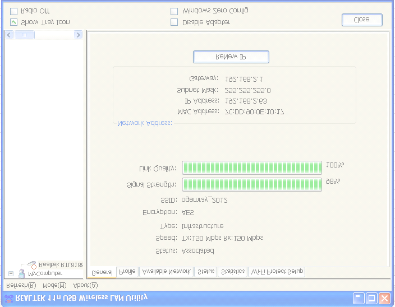Click the 100% link quality value
Image resolution: width=395 pixels, height=307 pixels.
pos(335,165)
